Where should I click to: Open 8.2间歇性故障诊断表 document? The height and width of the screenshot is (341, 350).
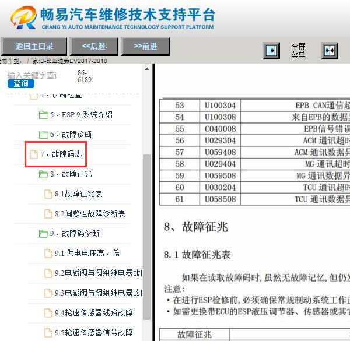(x=85, y=214)
